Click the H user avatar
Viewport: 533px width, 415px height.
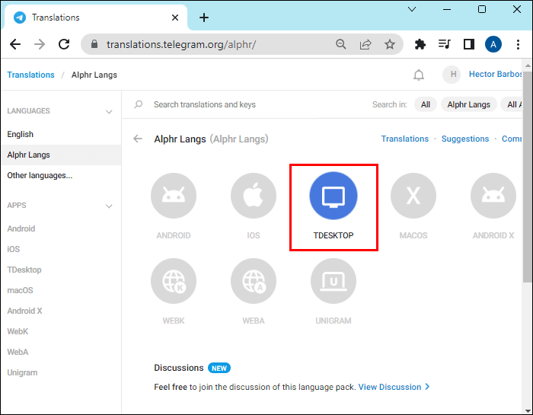pos(452,75)
